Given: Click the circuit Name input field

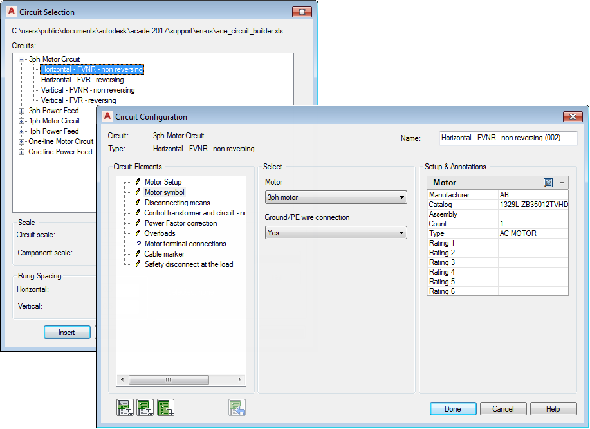Looking at the screenshot, I should [x=508, y=138].
